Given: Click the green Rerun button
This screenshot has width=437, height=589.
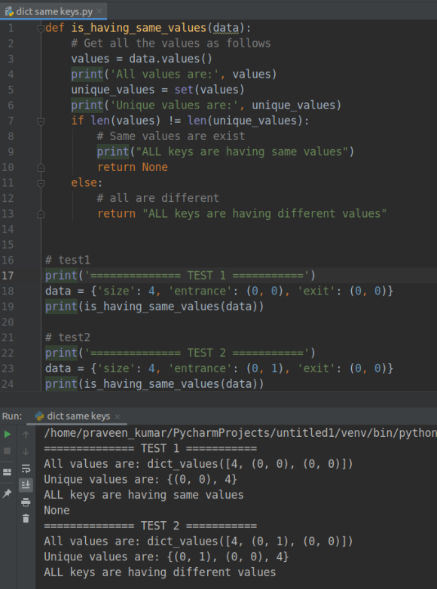Looking at the screenshot, I should 7,435.
